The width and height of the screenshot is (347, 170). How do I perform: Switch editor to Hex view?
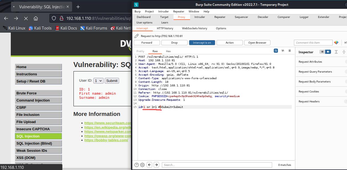(x=168, y=51)
